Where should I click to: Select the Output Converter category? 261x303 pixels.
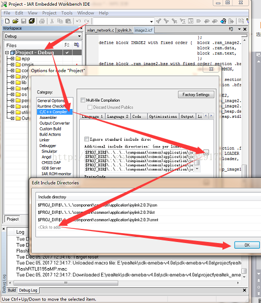click(55, 123)
